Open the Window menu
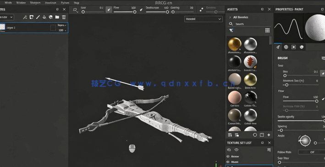 21,3
